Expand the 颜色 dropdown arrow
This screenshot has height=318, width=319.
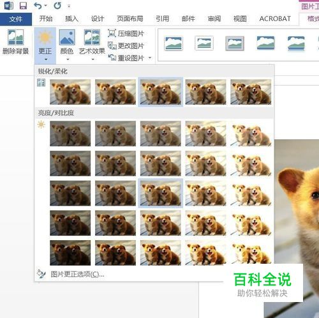(x=68, y=59)
